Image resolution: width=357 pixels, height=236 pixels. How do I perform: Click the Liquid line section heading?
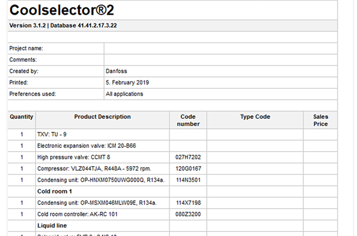point(53,225)
